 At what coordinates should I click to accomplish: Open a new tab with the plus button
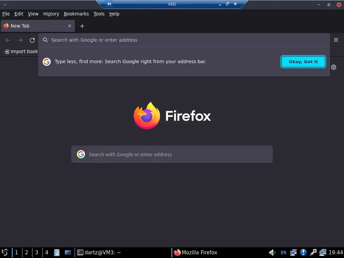(x=82, y=26)
